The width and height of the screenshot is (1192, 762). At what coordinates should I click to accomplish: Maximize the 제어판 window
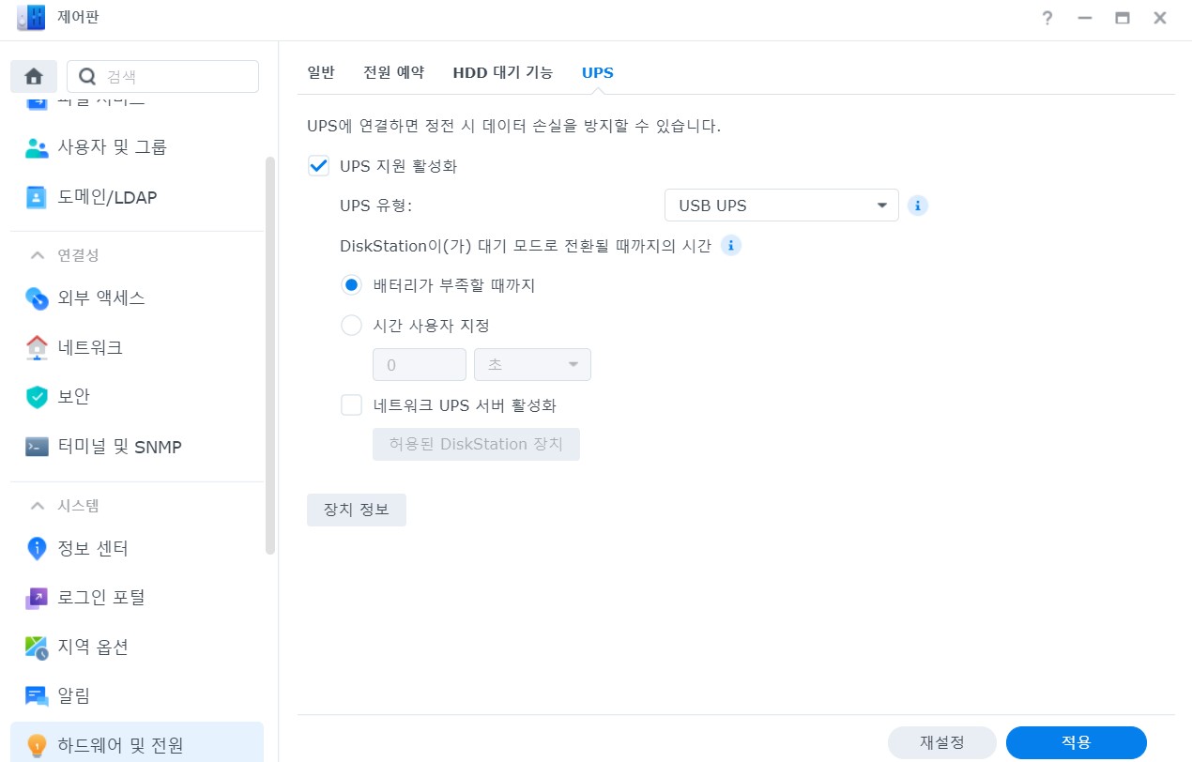click(1122, 18)
